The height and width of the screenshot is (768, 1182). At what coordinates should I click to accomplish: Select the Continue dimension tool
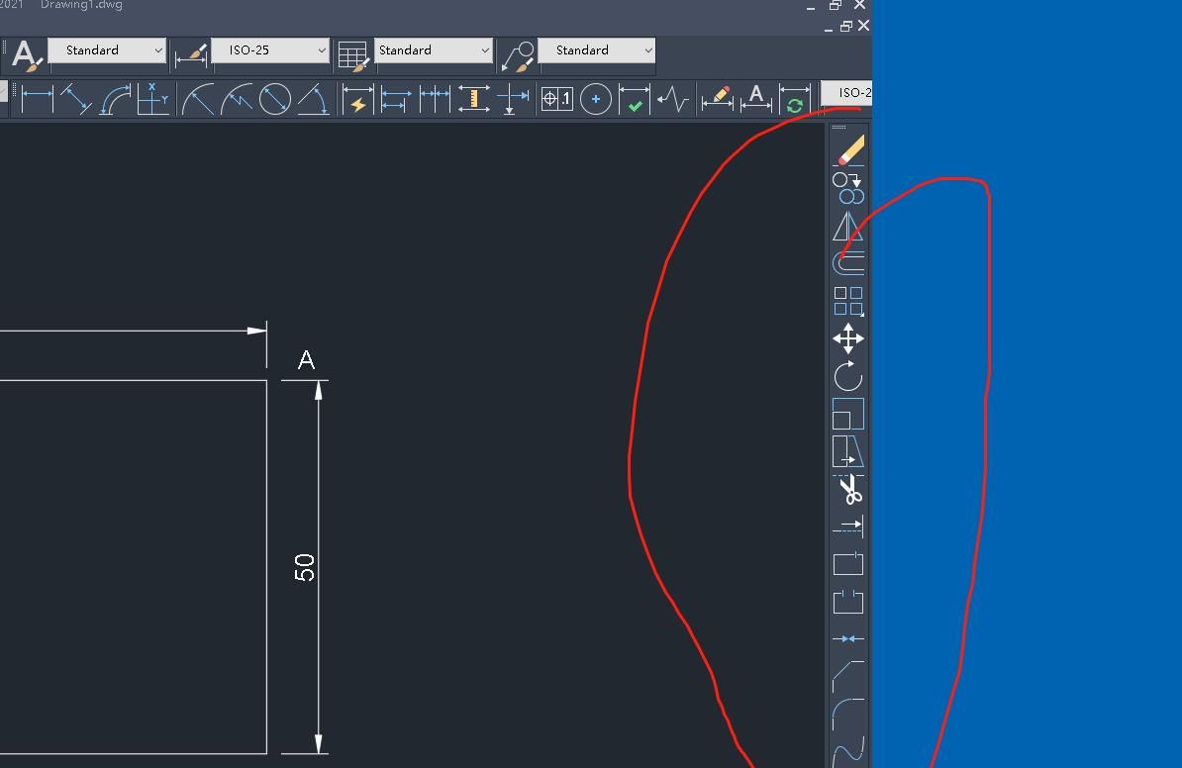click(x=435, y=99)
